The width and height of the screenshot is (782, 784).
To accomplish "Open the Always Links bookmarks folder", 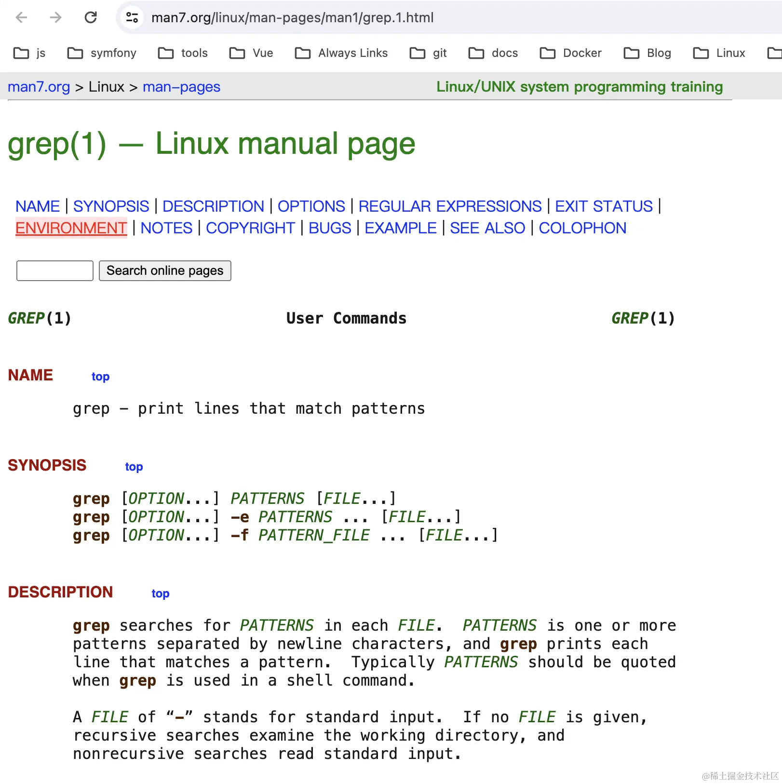I will (x=341, y=53).
